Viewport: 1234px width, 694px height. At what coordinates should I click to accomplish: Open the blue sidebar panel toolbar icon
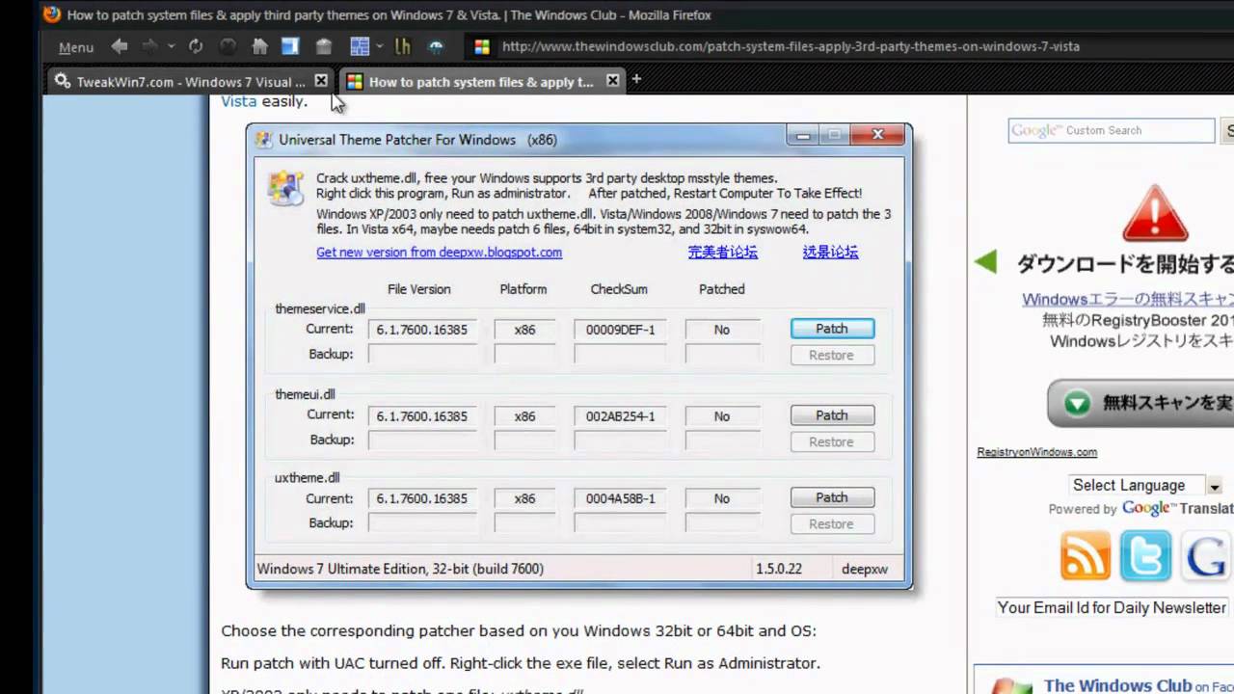coord(290,45)
